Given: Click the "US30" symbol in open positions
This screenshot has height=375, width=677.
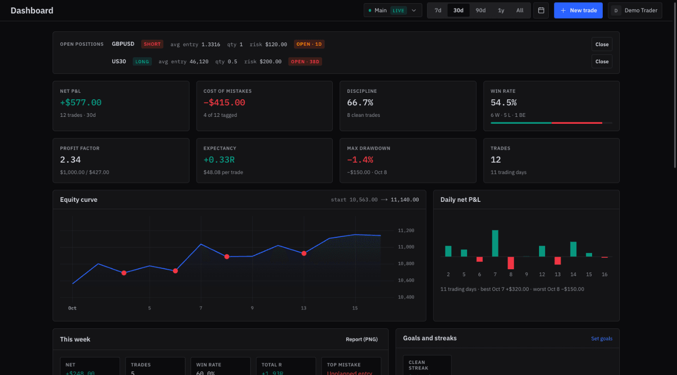Looking at the screenshot, I should 119,61.
